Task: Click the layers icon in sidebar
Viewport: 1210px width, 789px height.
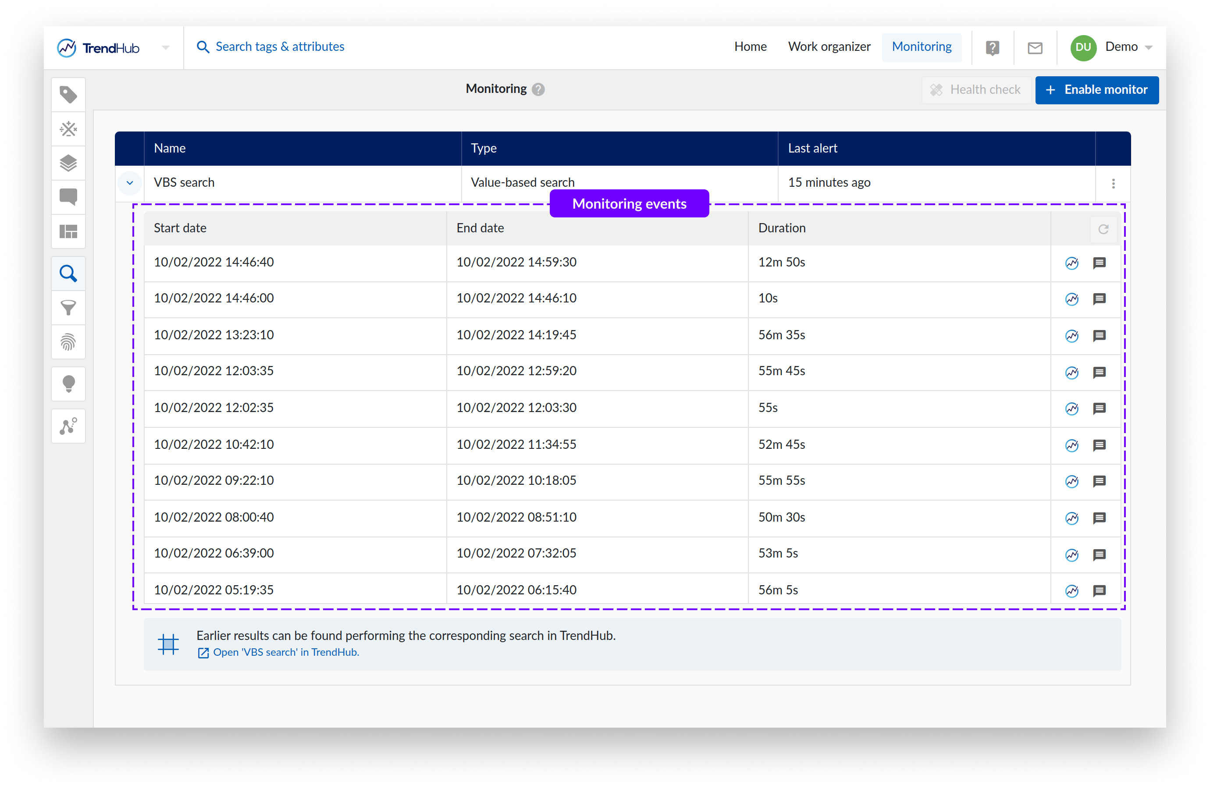Action: 68,163
